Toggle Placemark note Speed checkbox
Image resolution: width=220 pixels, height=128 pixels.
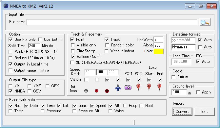(x=92, y=106)
